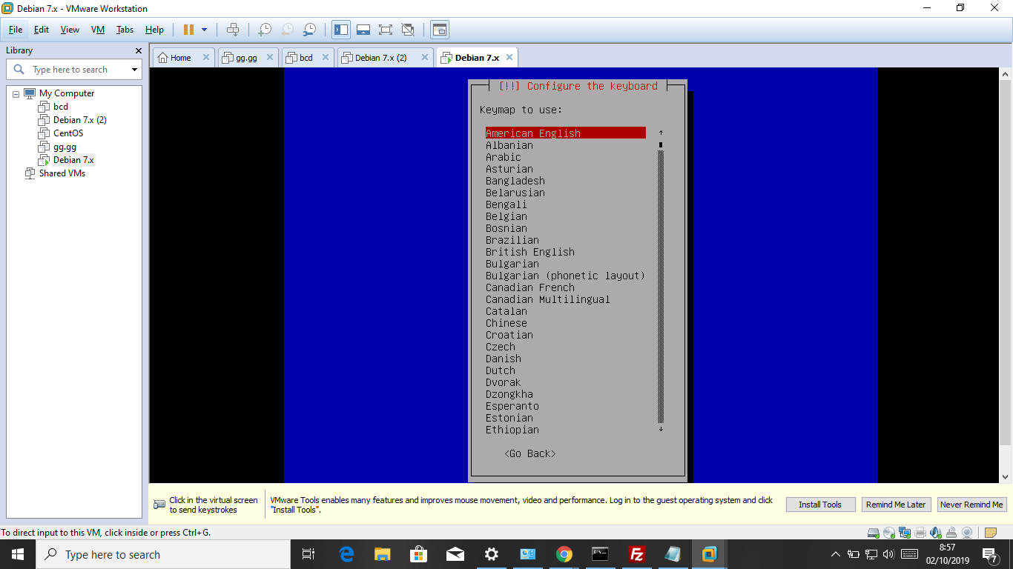The width and height of the screenshot is (1013, 569).
Task: Click the Never Remind Me button
Action: tap(971, 505)
